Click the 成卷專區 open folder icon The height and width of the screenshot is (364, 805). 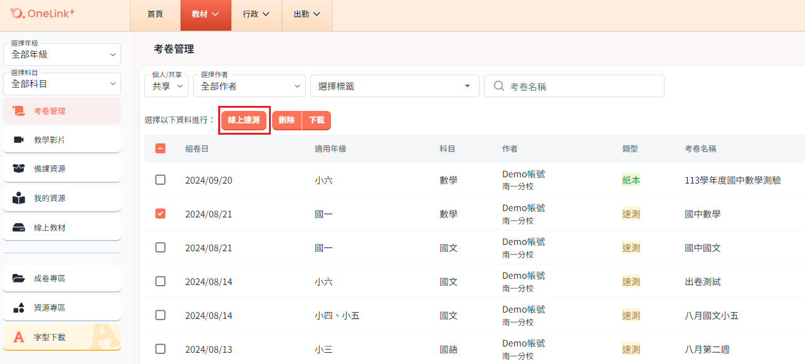click(x=18, y=278)
